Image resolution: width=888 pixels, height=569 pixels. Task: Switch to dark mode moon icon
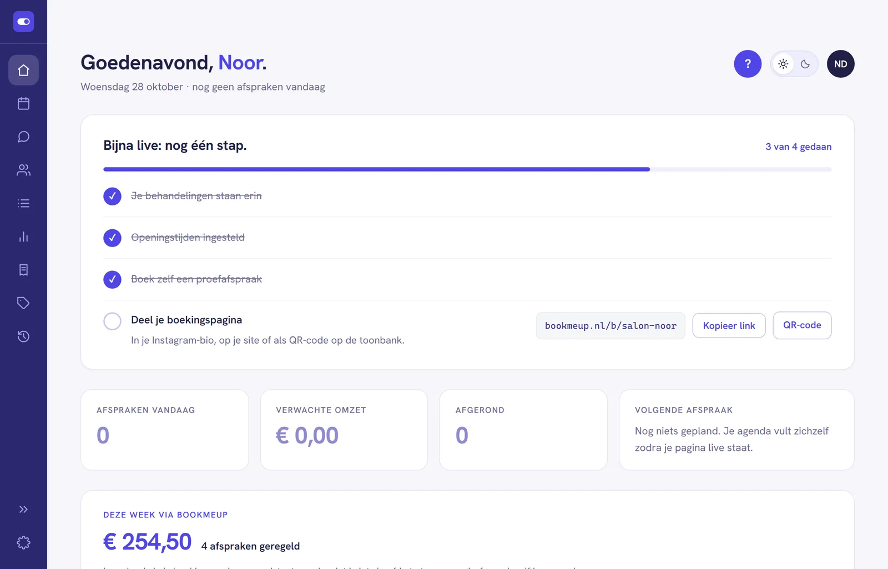[x=805, y=64]
